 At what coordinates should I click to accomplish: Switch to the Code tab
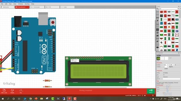tap(67, 7)
